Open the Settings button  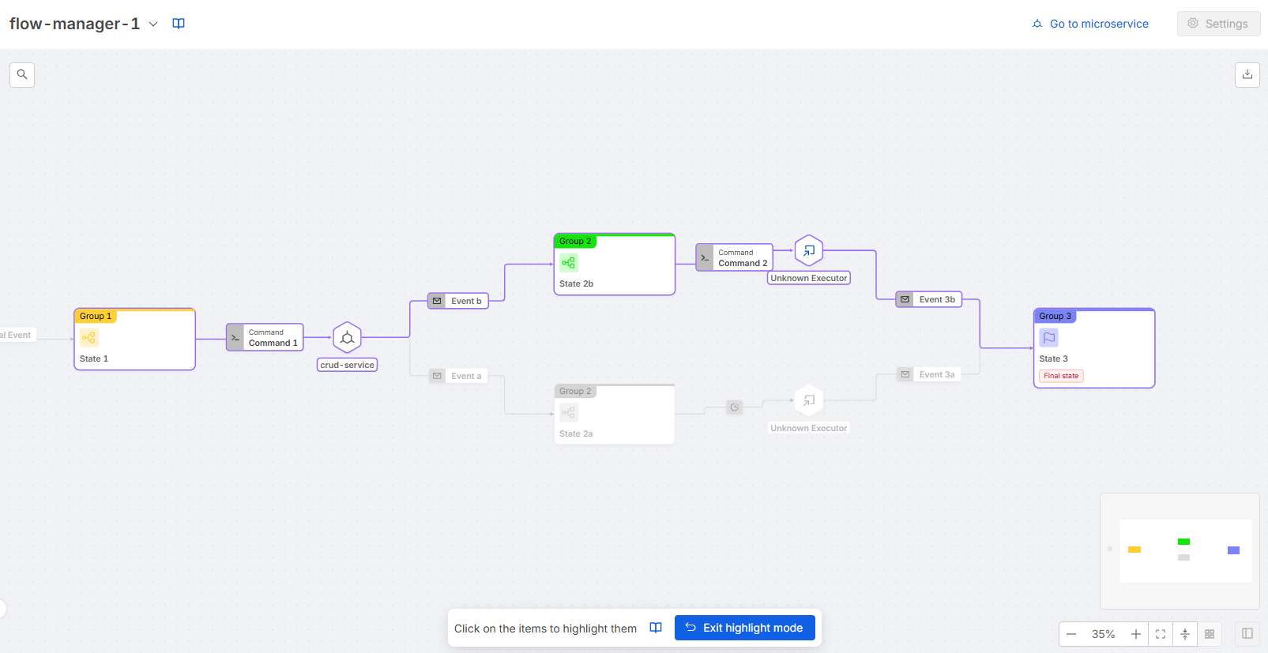pyautogui.click(x=1218, y=24)
